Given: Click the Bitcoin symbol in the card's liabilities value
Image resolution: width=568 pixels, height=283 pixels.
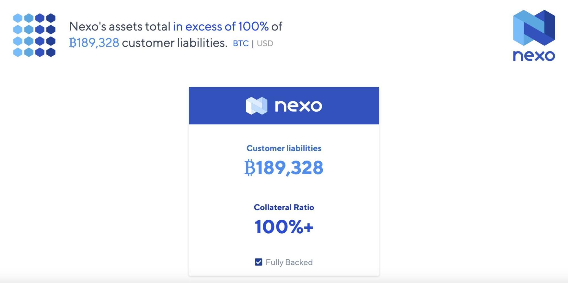Looking at the screenshot, I should click(250, 168).
